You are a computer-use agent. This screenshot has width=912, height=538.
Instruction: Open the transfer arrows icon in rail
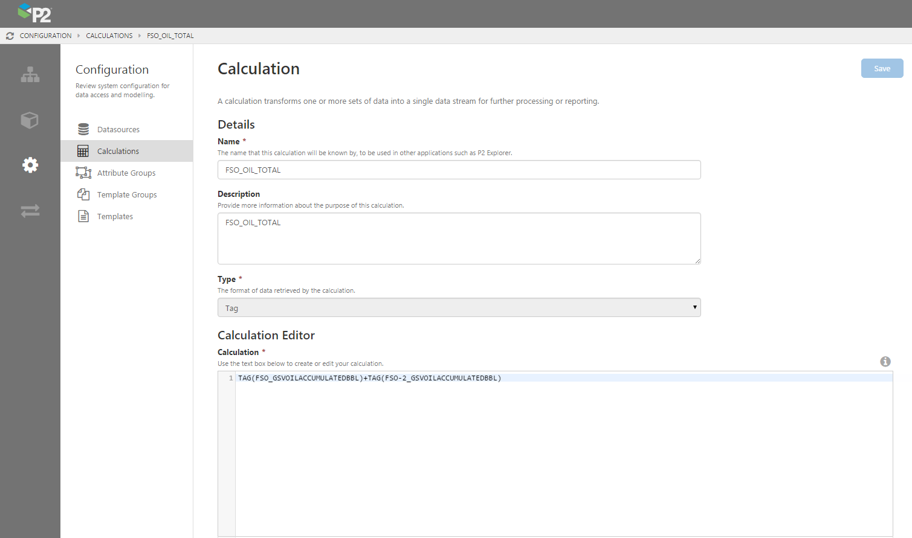click(x=30, y=211)
